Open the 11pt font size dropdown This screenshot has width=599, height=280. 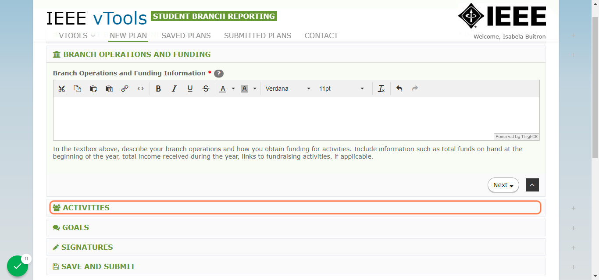342,89
